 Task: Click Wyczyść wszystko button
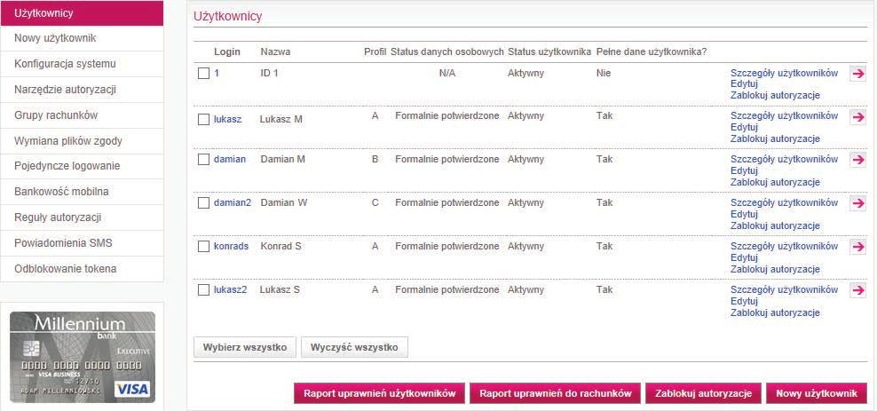coord(354,347)
